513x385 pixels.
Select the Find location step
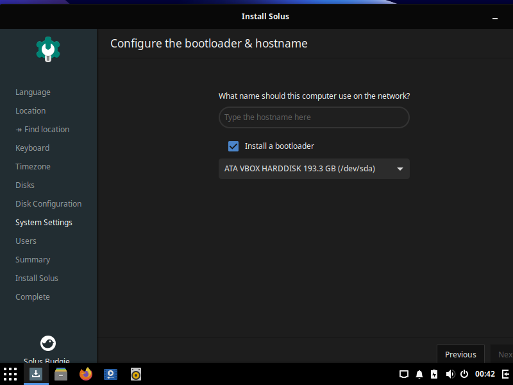pos(42,130)
